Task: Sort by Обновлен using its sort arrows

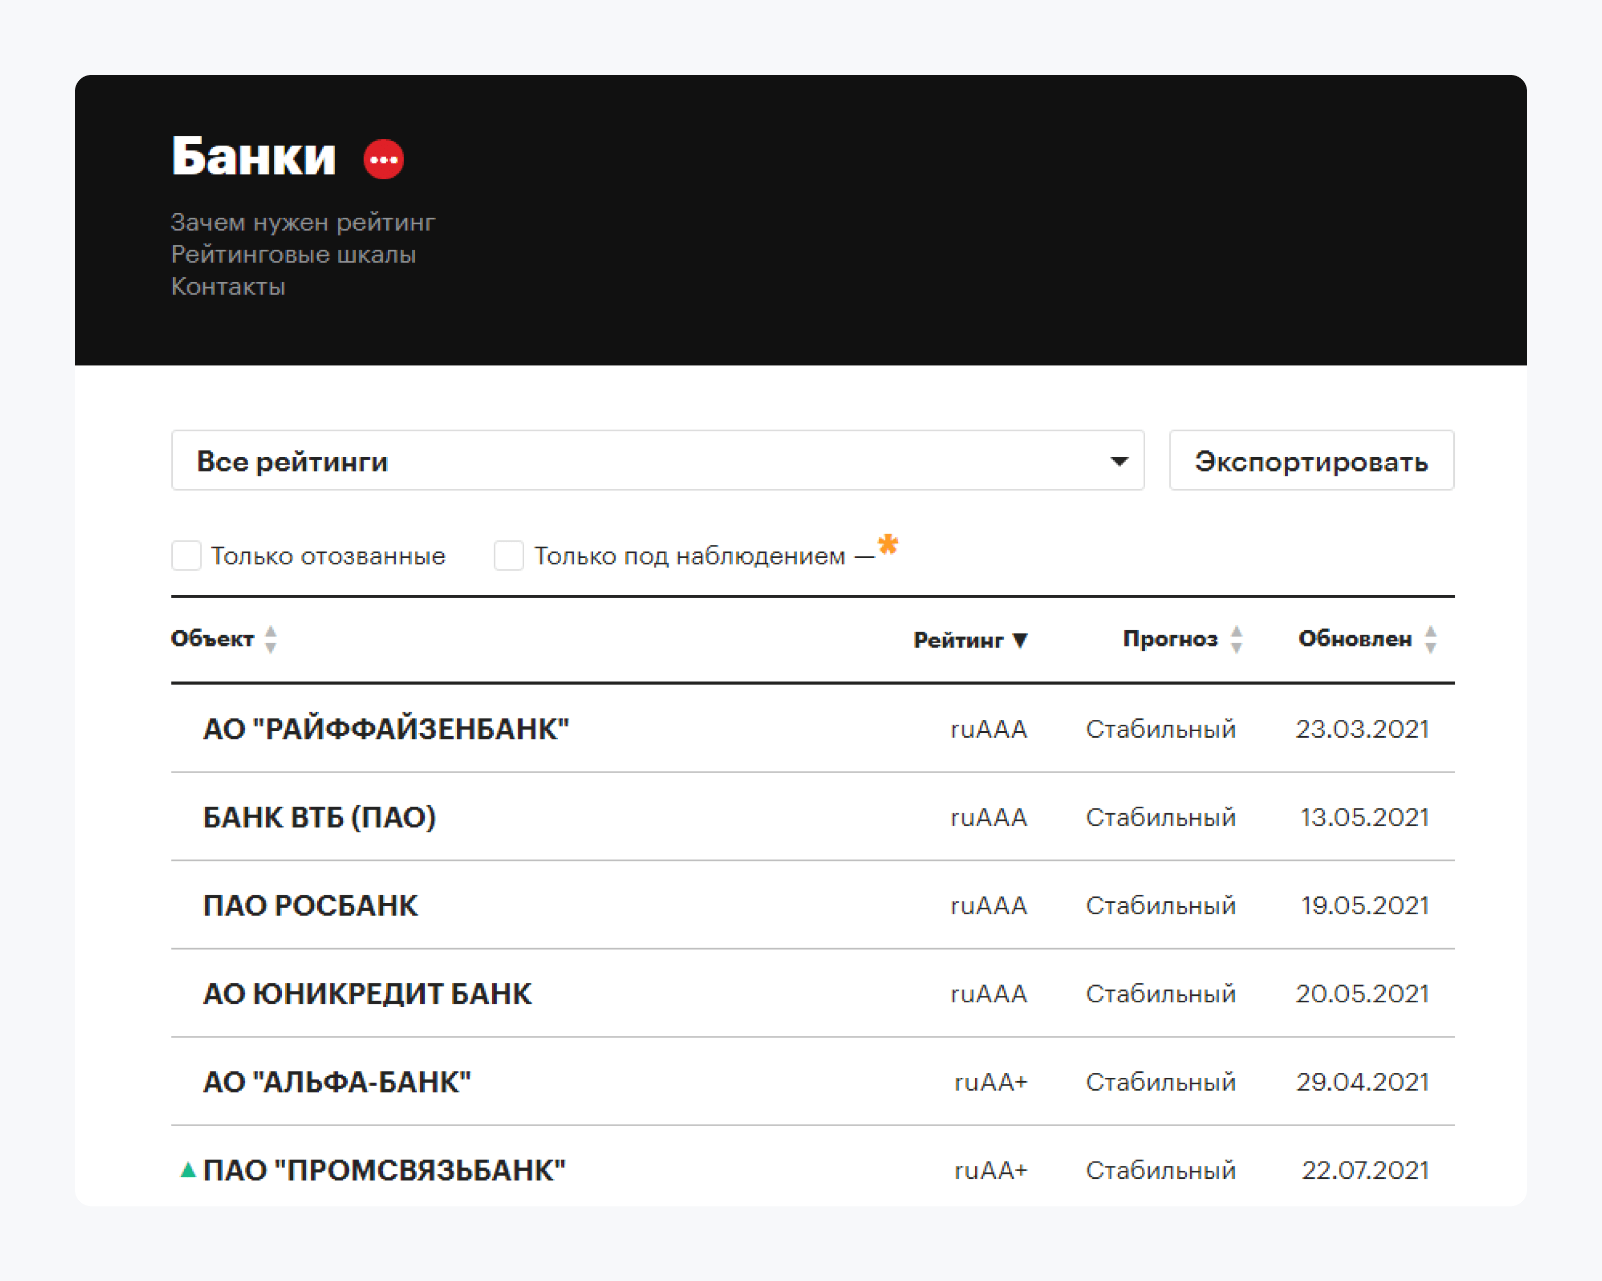Action: click(x=1430, y=639)
